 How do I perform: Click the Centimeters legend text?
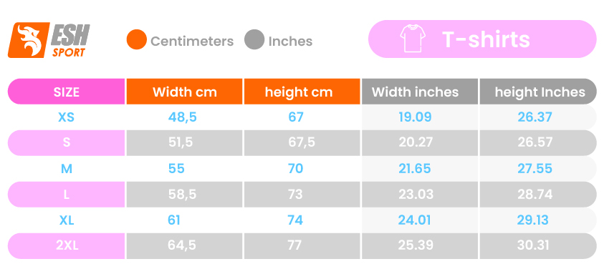coord(192,41)
